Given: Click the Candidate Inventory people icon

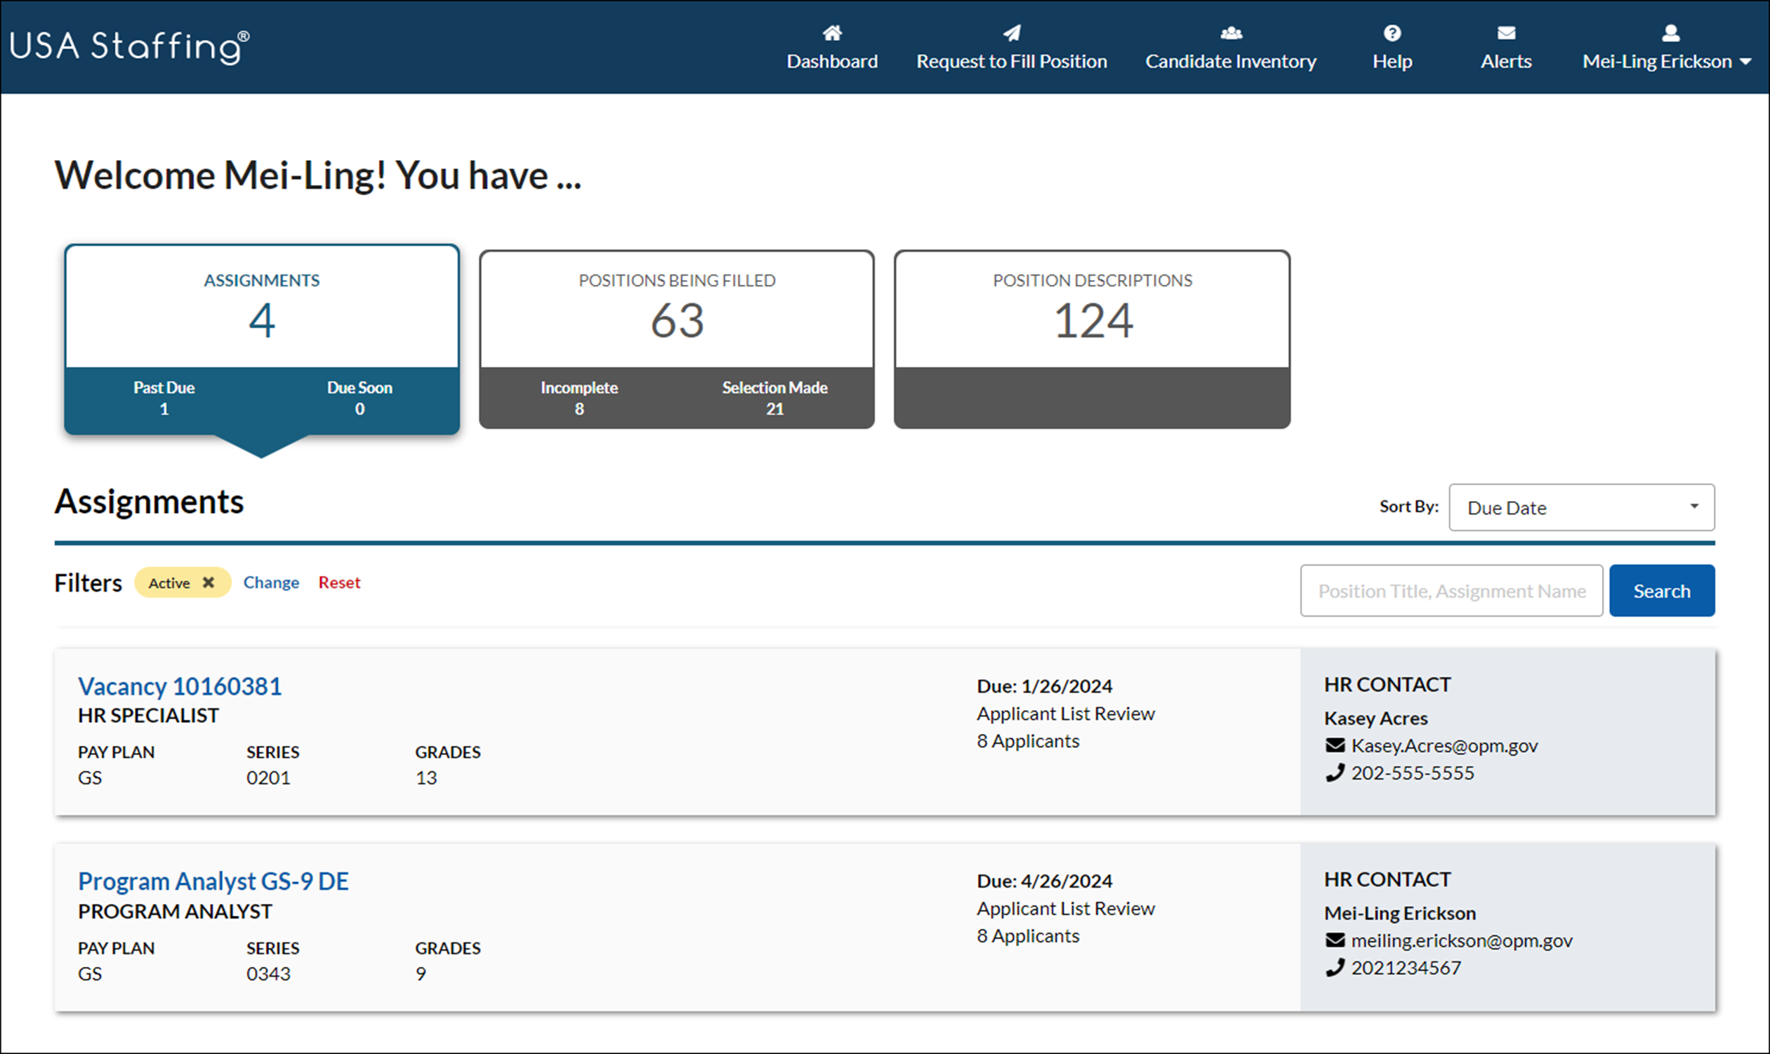Looking at the screenshot, I should (x=1231, y=33).
